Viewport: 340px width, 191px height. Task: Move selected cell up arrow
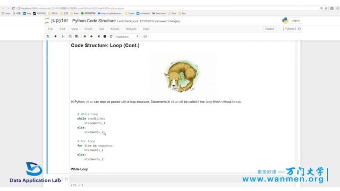click(x=85, y=37)
